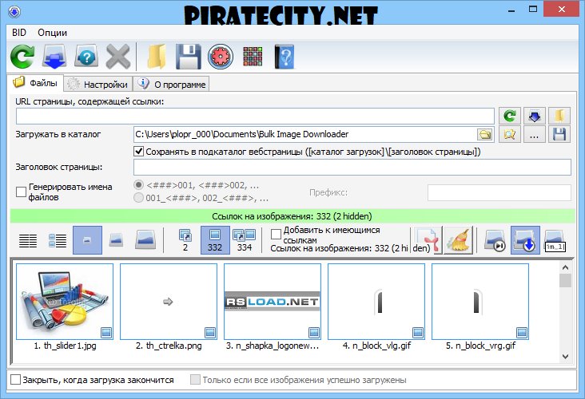Click the large floppy disk save icon
This screenshot has height=399, width=585.
click(x=189, y=57)
